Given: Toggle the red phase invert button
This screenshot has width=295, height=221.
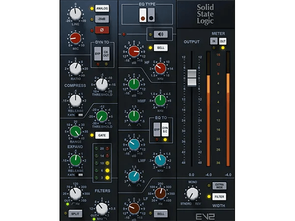Looking at the screenshot, I should [x=102, y=30].
